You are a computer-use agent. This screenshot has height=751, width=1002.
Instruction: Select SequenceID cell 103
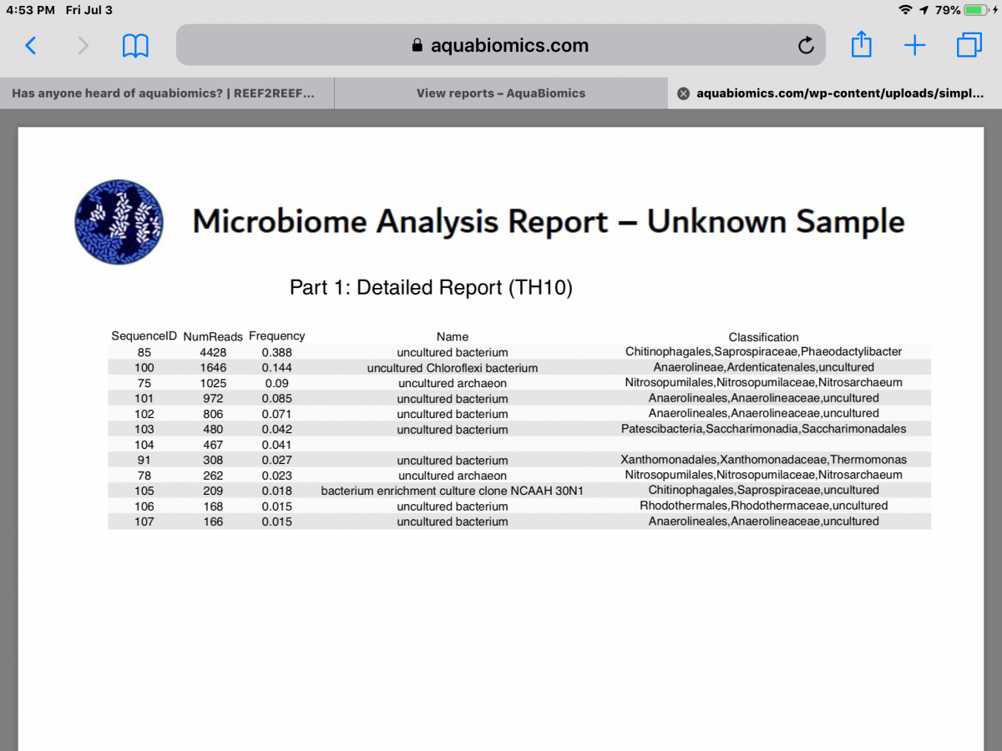144,429
